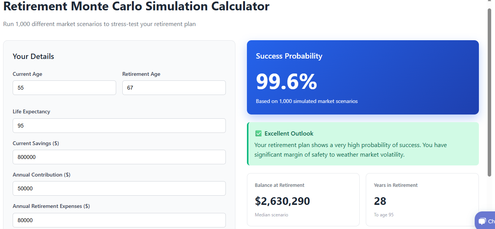Select the Retirement Age field showing 67

click(174, 88)
